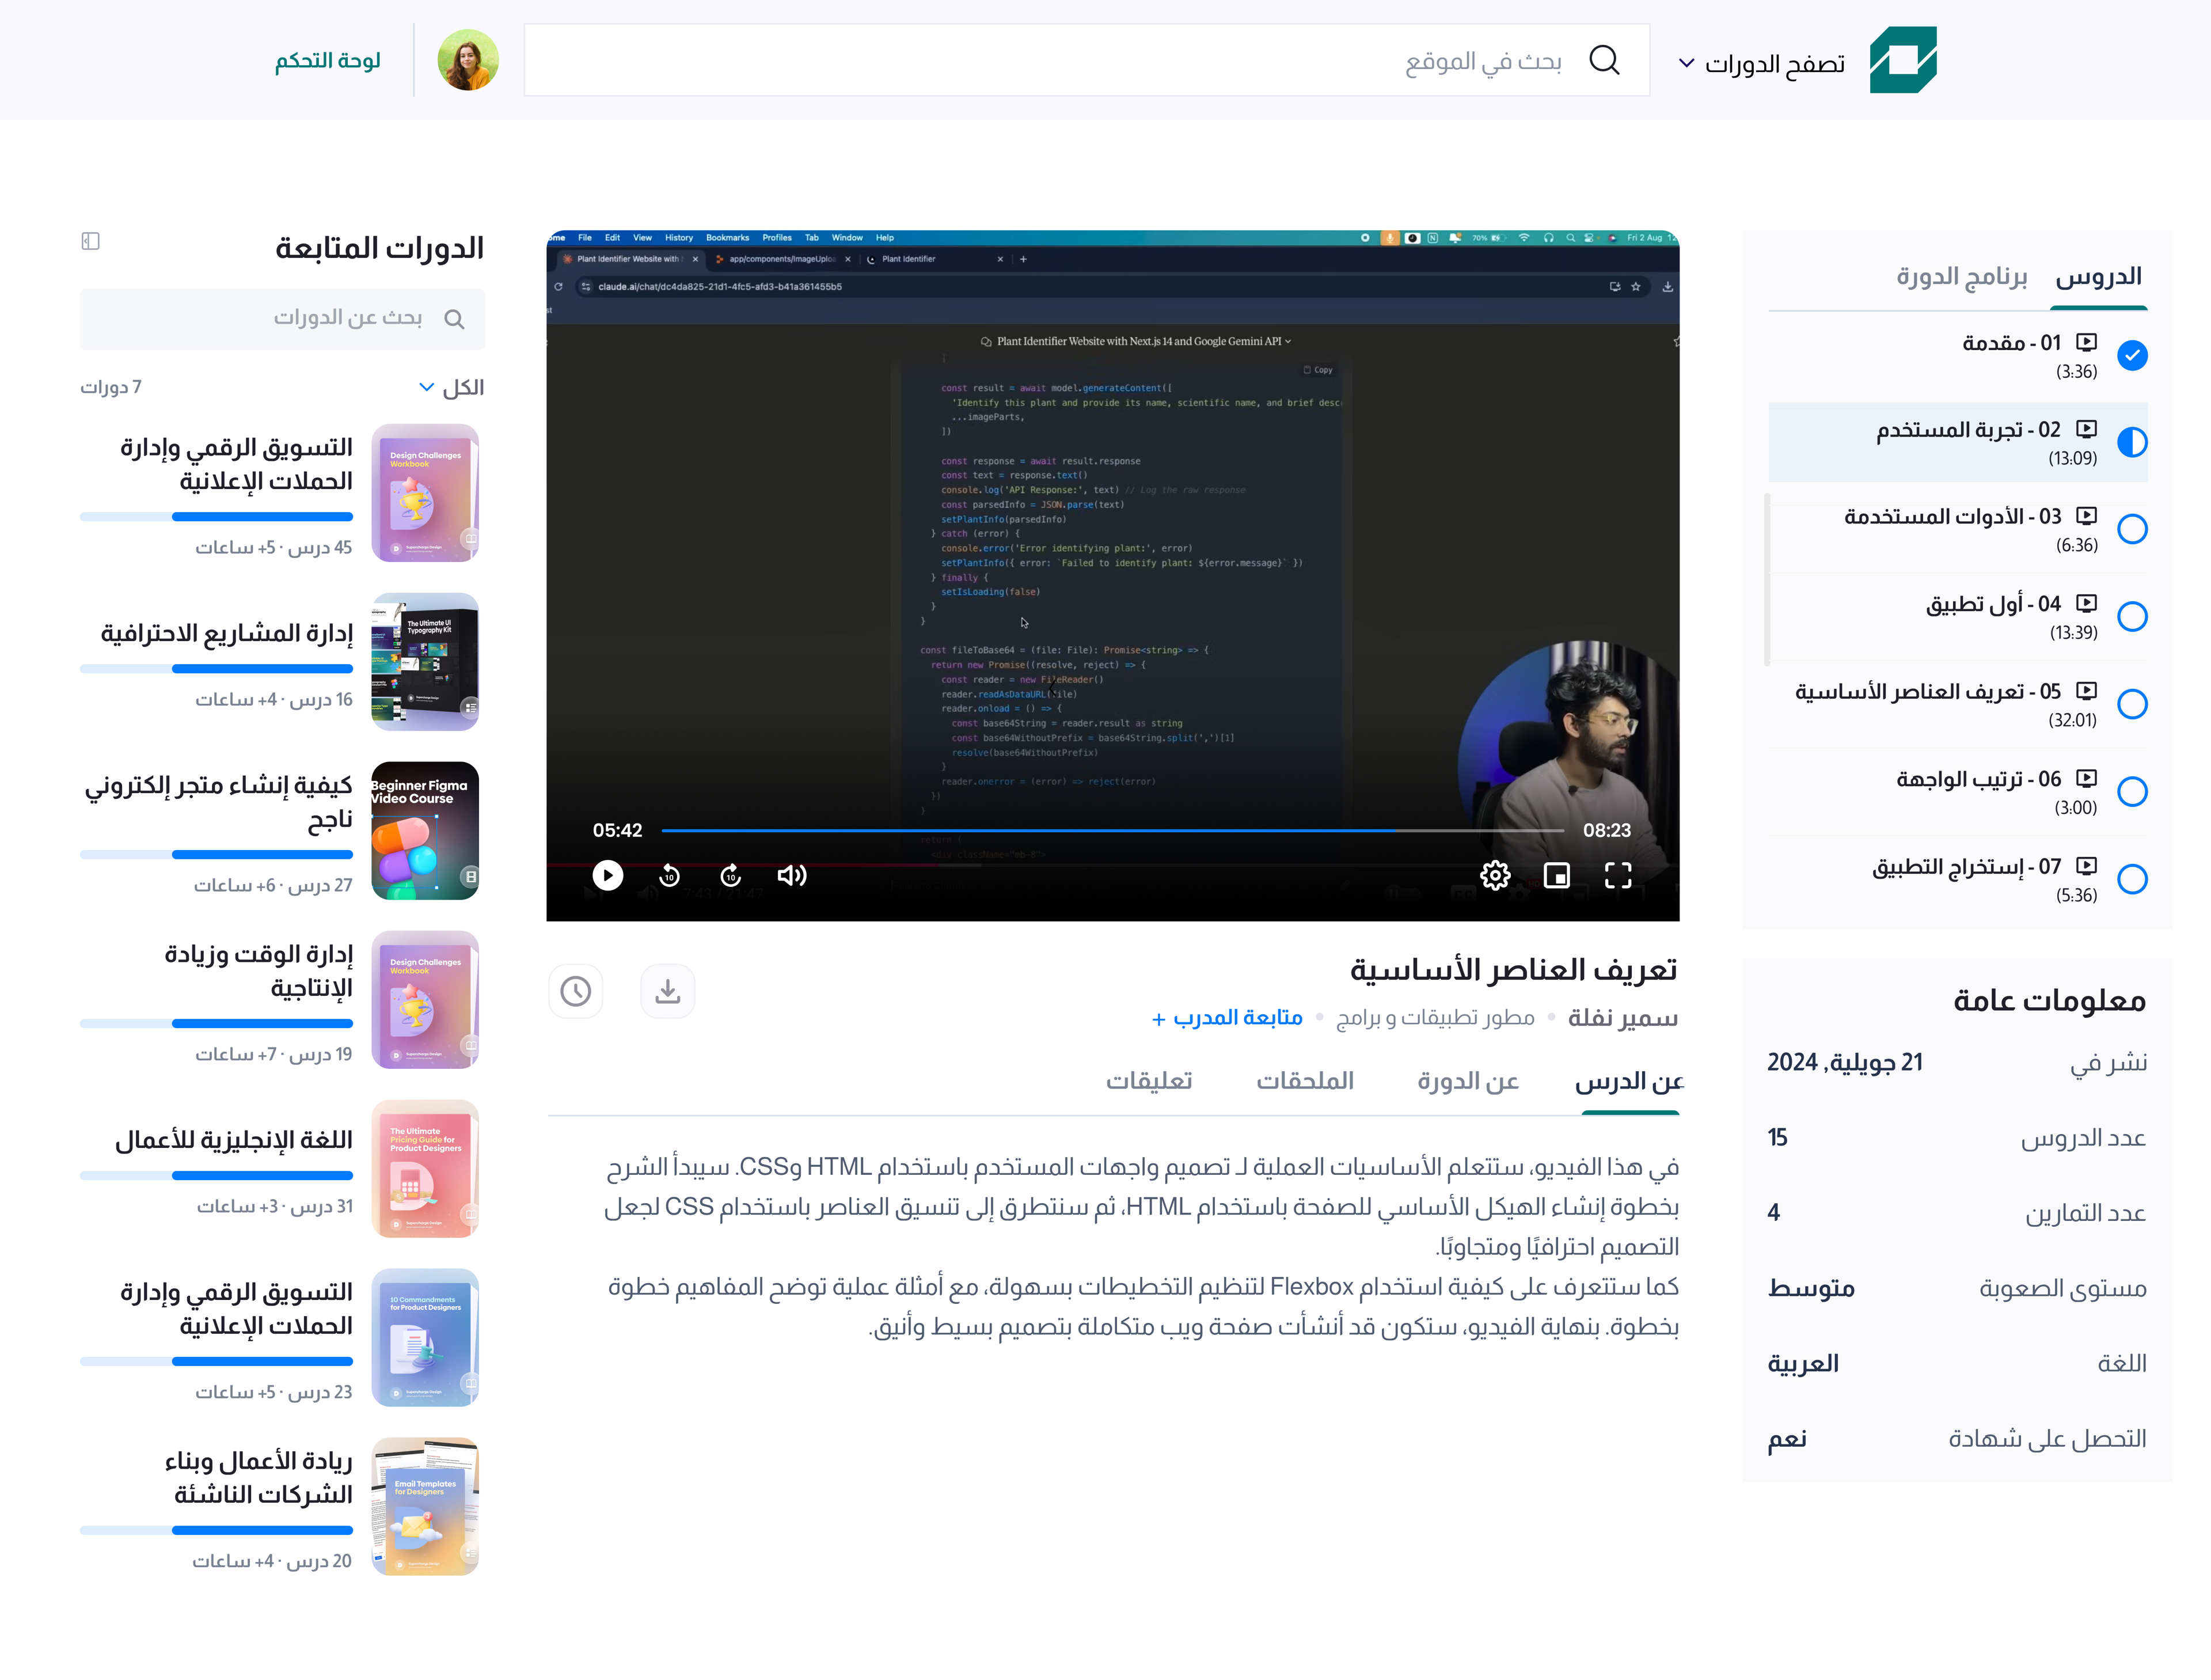Click the site search magnifier icon
Screen dimensions: 2211x1680
[1604, 60]
